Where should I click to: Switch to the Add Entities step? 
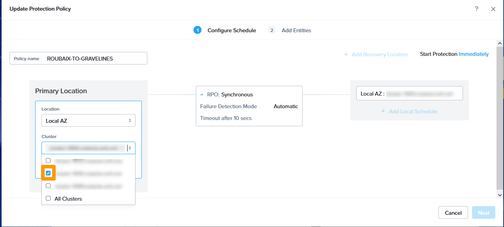point(296,30)
